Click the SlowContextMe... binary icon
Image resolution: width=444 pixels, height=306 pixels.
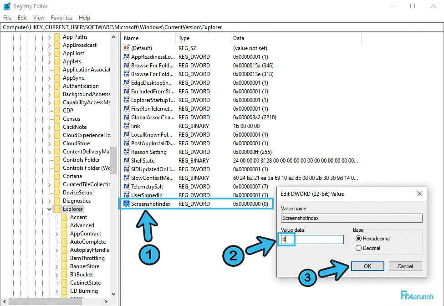tap(126, 178)
